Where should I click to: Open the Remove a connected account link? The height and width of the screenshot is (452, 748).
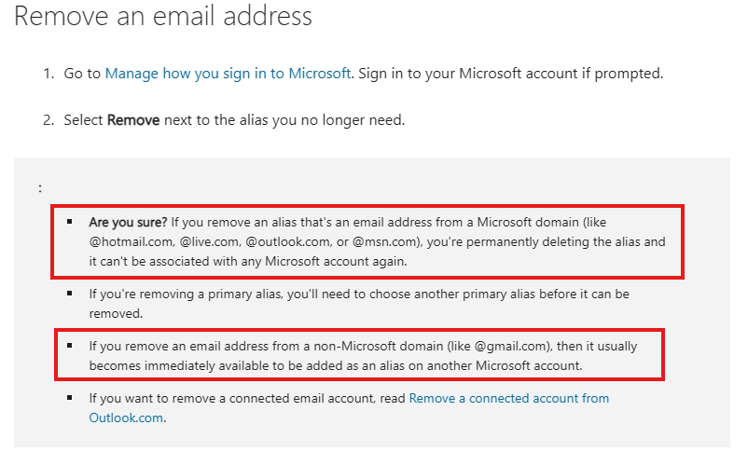(x=508, y=398)
